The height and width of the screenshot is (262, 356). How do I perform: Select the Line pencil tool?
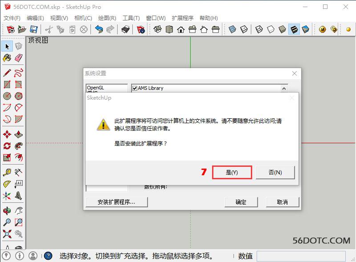coord(7,73)
